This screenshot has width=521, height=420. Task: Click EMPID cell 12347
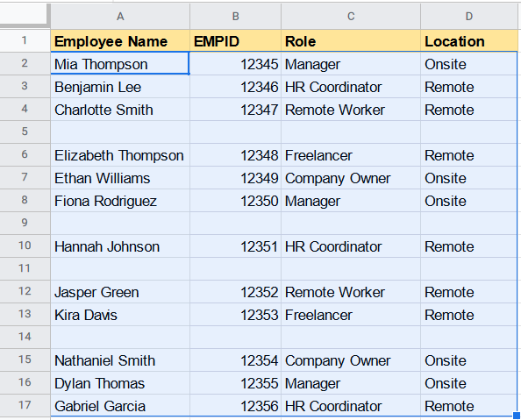point(236,110)
